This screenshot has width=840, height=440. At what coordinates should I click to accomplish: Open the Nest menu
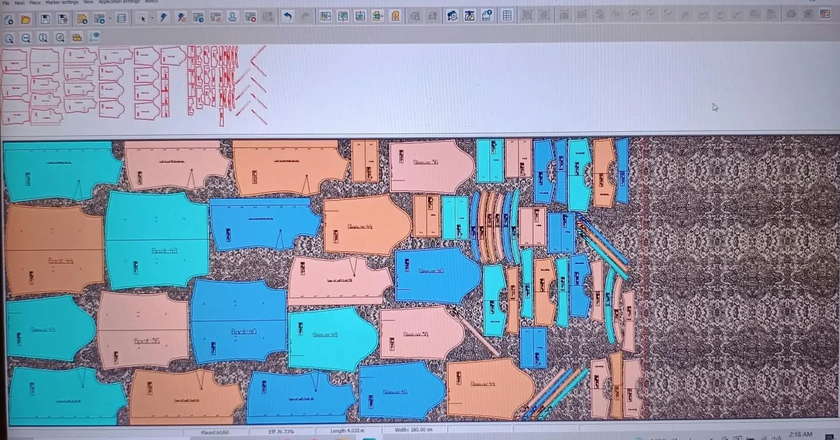(x=19, y=3)
